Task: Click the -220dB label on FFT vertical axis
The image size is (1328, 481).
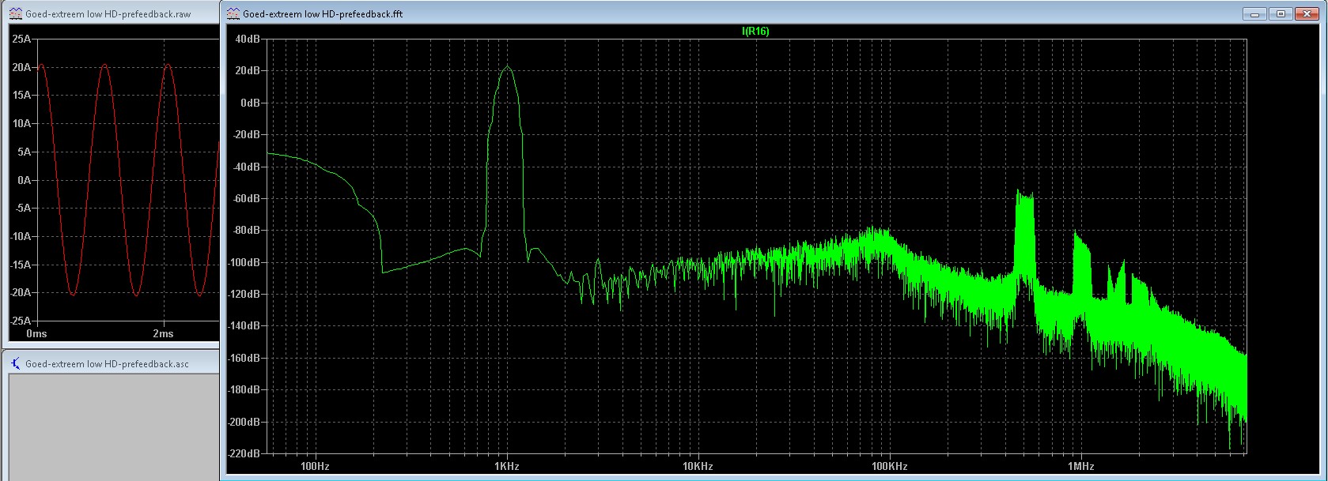Action: [244, 453]
